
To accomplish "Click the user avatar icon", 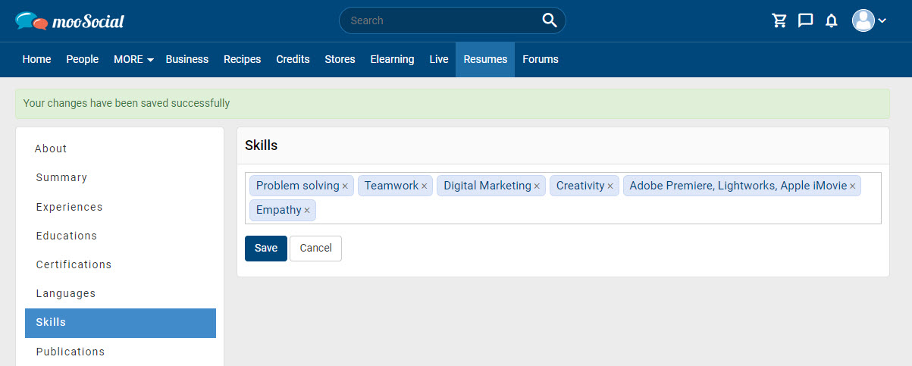I will pos(863,20).
